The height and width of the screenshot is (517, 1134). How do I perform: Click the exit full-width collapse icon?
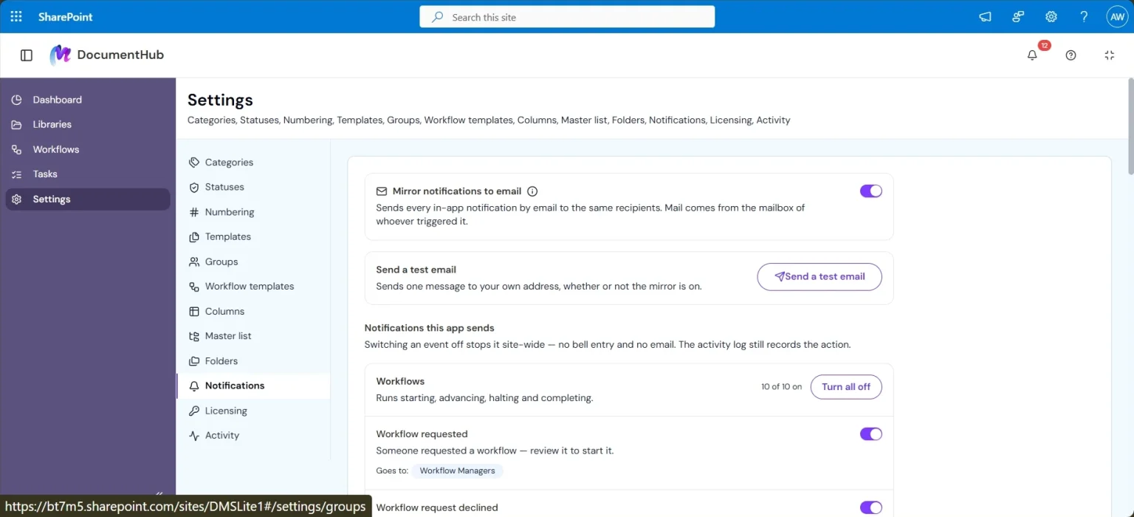coord(1109,55)
